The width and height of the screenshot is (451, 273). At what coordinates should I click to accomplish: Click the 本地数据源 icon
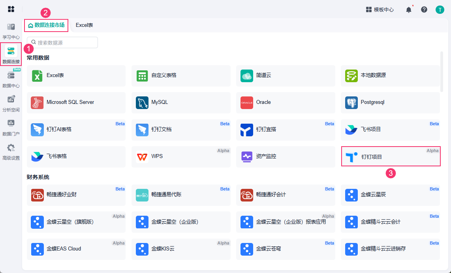coord(351,76)
